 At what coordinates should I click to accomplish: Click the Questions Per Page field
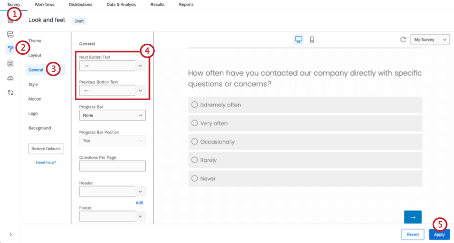click(112, 166)
